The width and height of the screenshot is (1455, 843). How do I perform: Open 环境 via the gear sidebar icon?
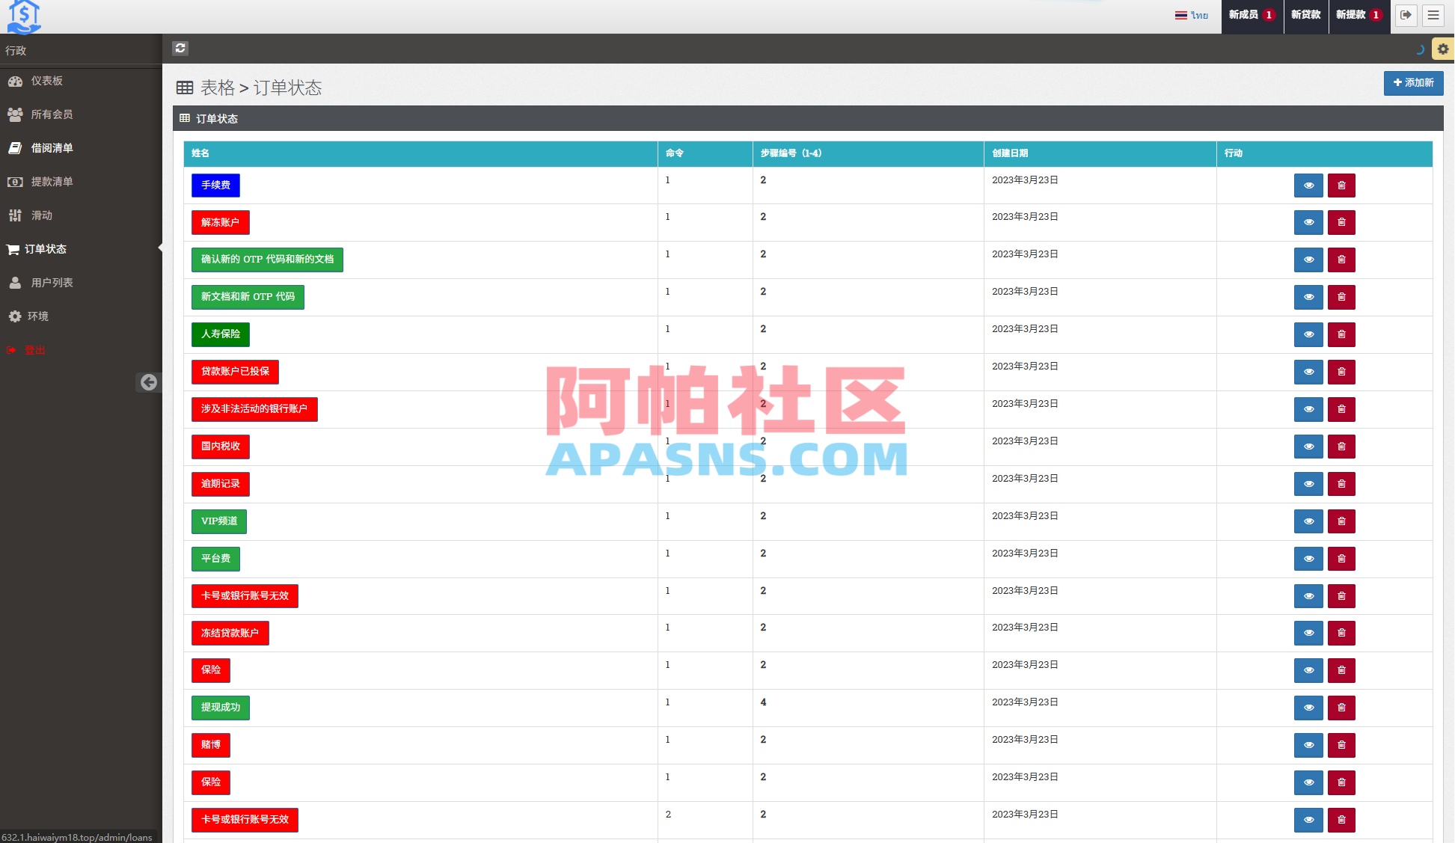pyautogui.click(x=16, y=316)
